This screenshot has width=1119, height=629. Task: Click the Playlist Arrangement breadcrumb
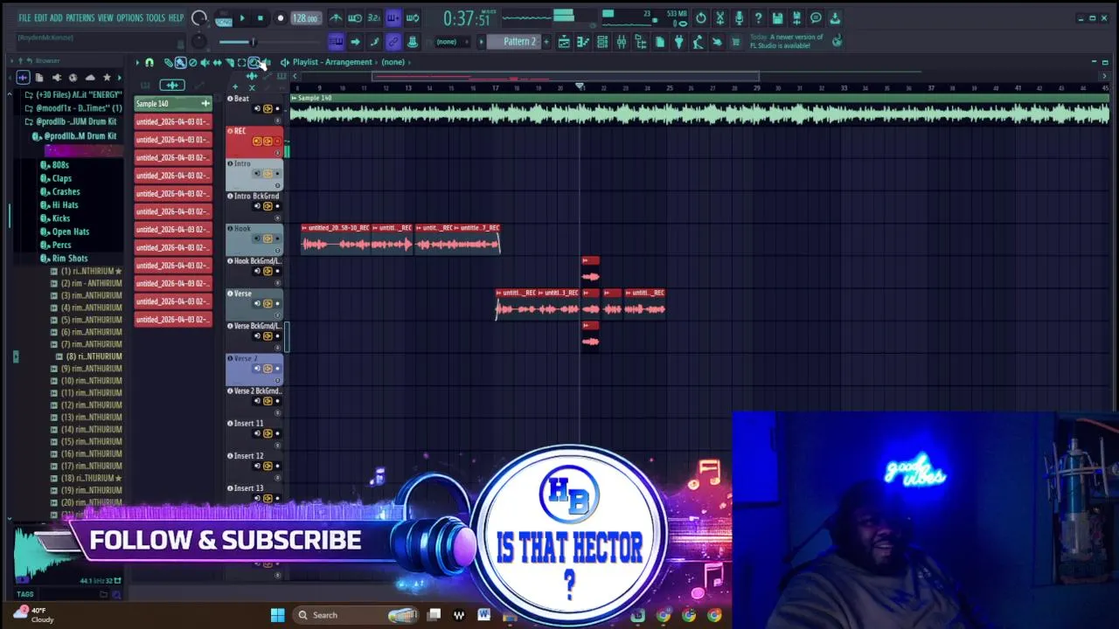[332, 62]
